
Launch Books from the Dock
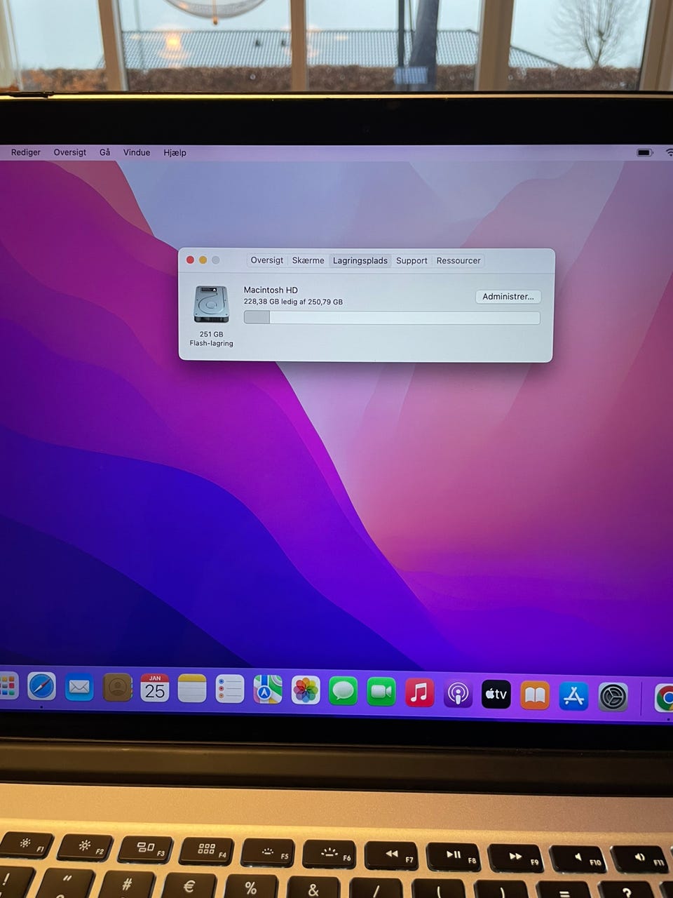[535, 695]
